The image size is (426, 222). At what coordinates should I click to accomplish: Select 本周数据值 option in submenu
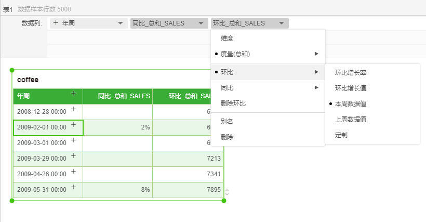351,104
